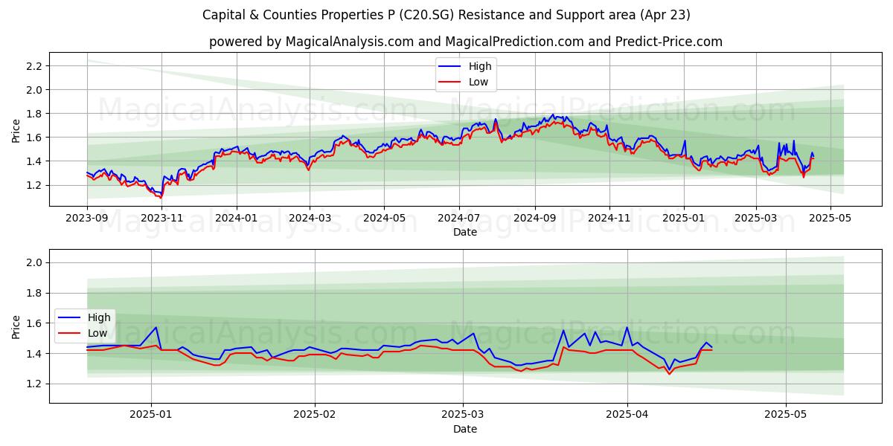Viewport: 893px width, 446px height.
Task: Click the '2025-02' tick in bottom chart
Action: click(315, 414)
